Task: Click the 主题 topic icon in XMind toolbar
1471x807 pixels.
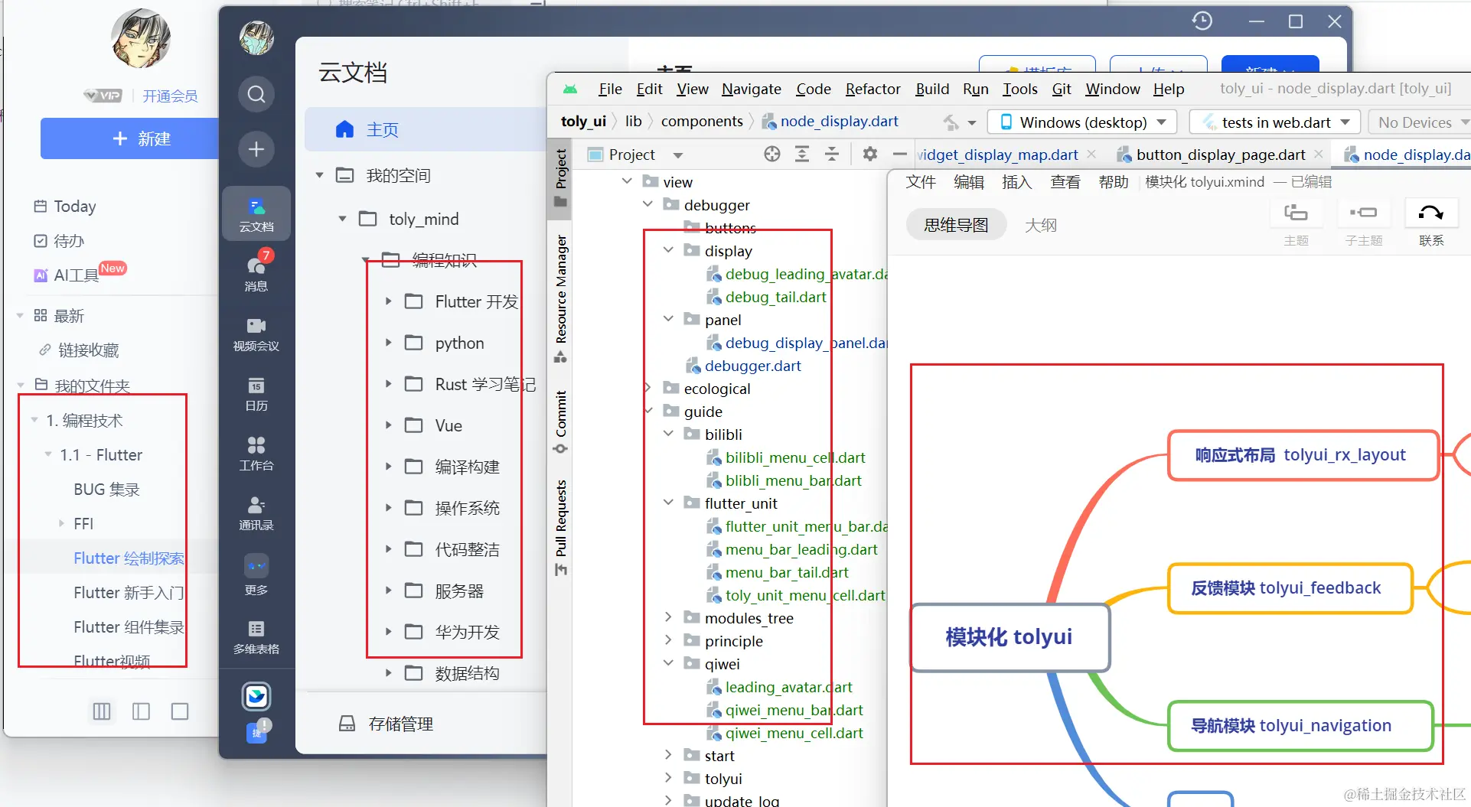Action: [1296, 213]
